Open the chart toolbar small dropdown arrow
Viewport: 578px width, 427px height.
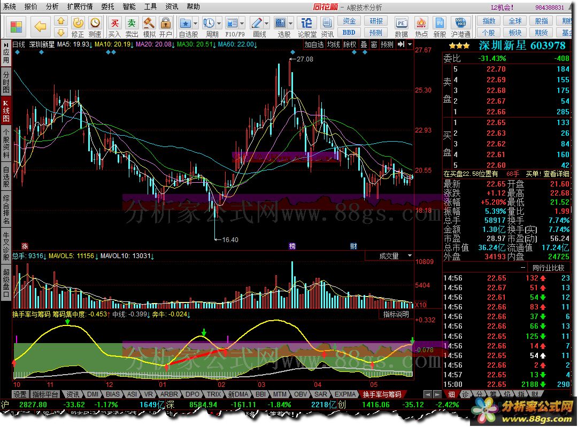(x=410, y=44)
